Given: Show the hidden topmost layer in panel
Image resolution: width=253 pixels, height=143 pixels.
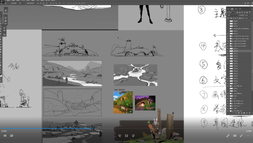Looking at the screenshot, I should 228,21.
